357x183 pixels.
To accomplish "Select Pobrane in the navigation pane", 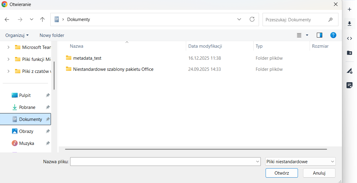I will click(27, 107).
